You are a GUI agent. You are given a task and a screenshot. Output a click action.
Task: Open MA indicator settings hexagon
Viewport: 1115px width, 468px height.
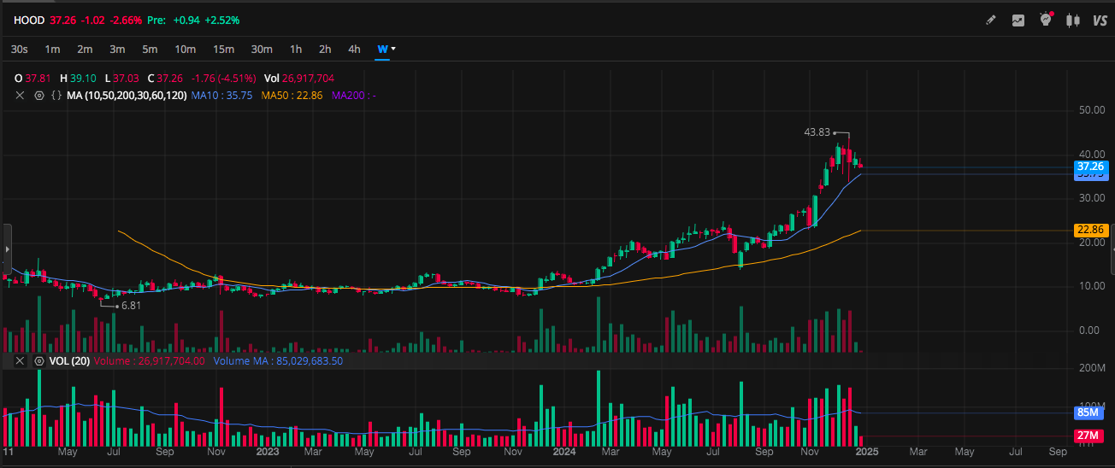click(38, 95)
